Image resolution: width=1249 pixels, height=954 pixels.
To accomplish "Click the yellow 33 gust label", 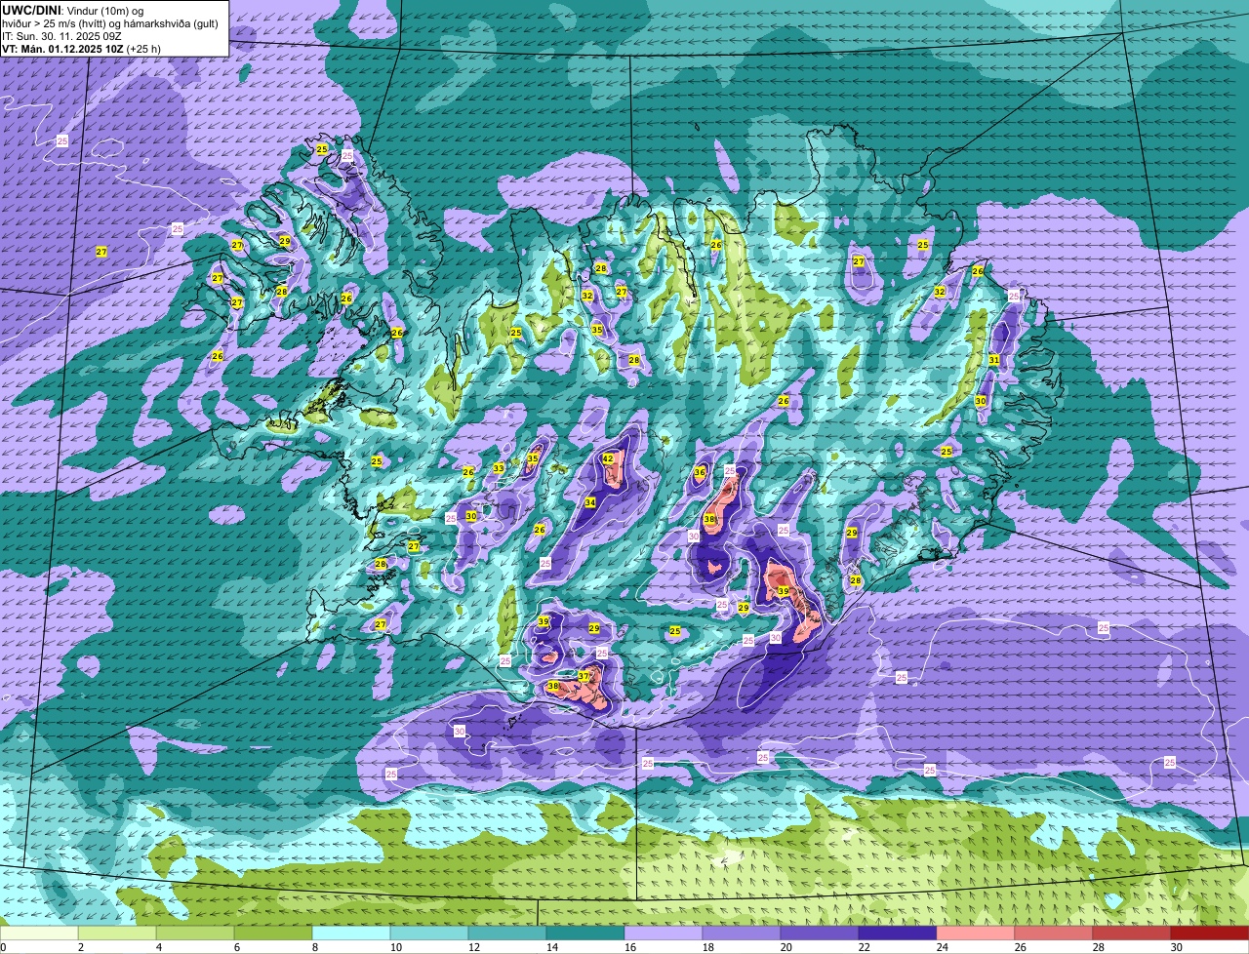I will click(499, 468).
